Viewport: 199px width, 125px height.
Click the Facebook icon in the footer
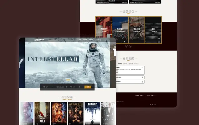(151, 105)
